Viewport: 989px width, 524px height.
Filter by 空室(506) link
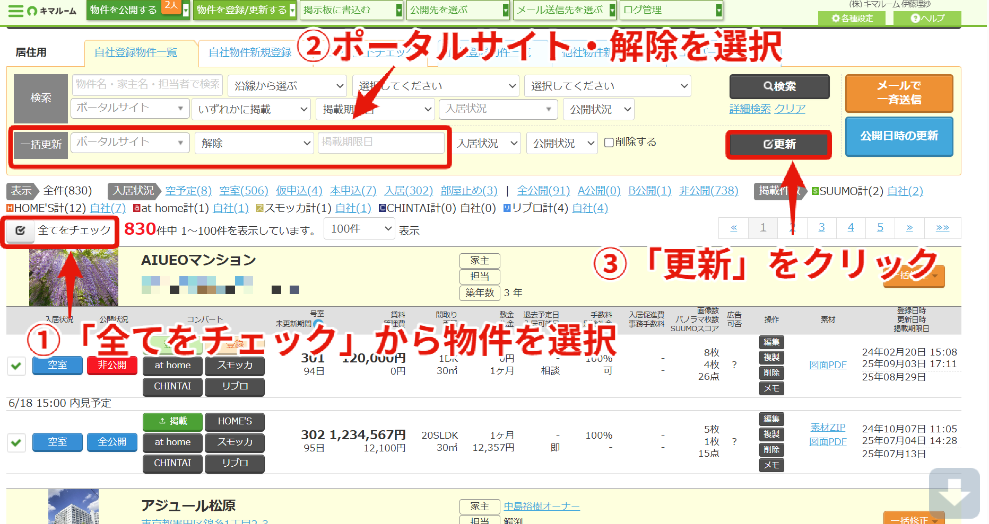pos(244,191)
